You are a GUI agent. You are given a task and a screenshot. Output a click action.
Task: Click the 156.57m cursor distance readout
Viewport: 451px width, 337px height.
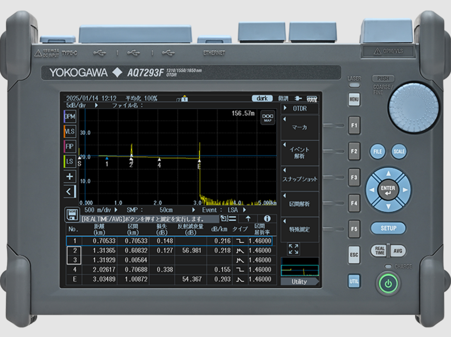(x=243, y=113)
